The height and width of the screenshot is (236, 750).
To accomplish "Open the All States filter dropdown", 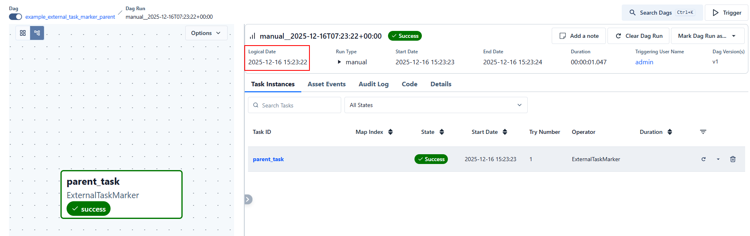I will tap(436, 105).
